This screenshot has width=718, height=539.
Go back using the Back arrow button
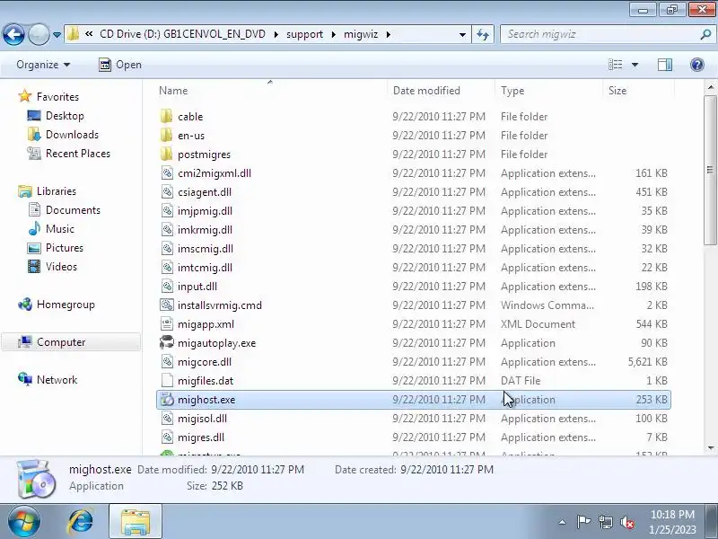13,34
